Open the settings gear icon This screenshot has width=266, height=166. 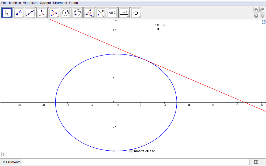click(262, 16)
